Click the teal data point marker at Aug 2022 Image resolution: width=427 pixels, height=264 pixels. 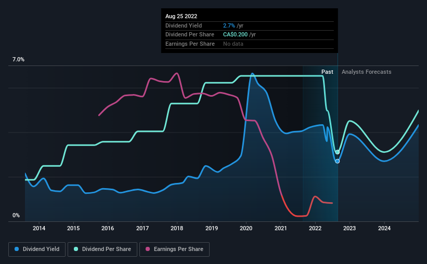338,152
